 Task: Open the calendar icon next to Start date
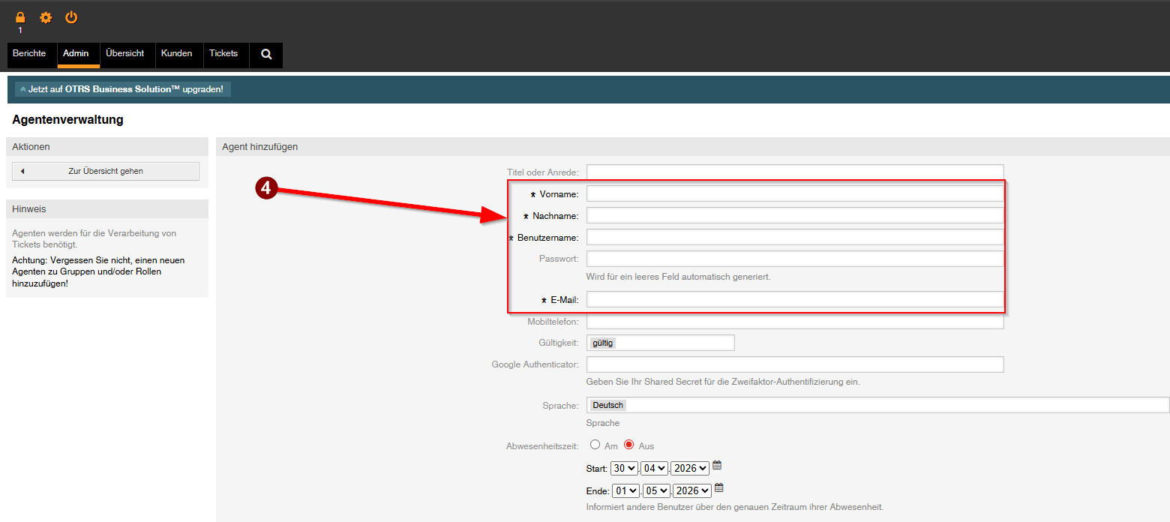(x=717, y=466)
